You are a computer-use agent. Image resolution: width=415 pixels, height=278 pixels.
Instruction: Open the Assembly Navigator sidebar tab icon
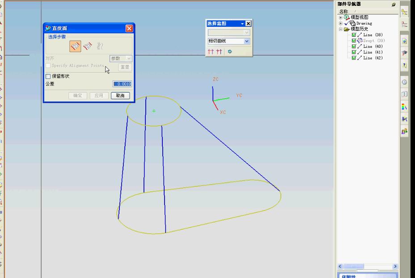point(404,12)
